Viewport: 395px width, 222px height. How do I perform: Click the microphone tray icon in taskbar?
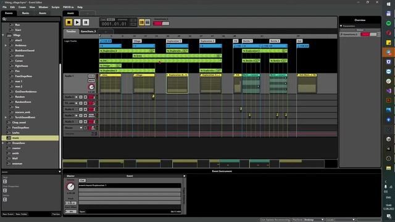pyautogui.click(x=386, y=187)
